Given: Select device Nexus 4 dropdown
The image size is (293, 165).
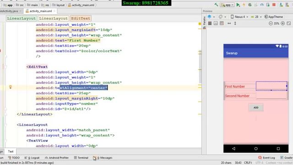Looking at the screenshot, I should tap(239, 16).
